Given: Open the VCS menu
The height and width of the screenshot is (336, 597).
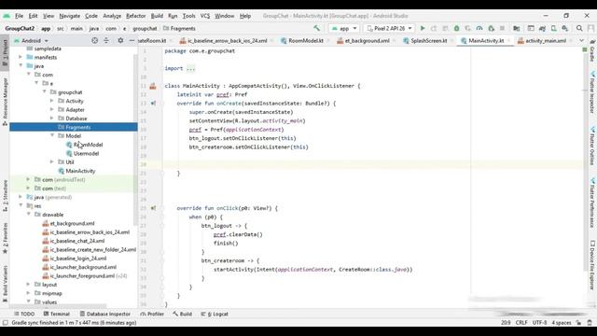Looking at the screenshot, I should tap(205, 16).
